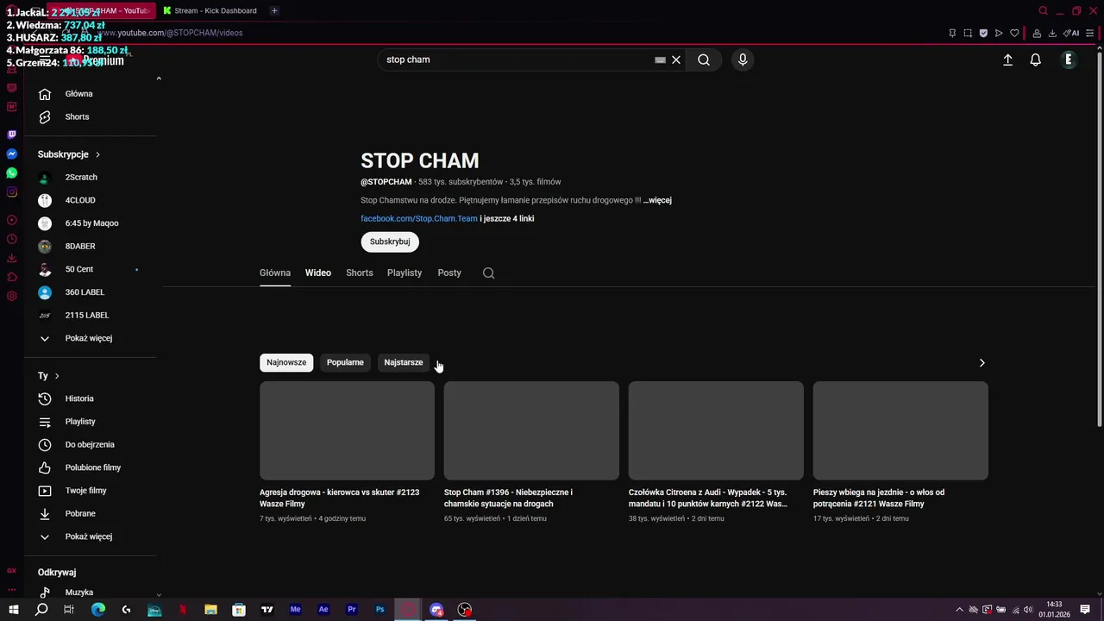Open the Twitch icon in Opera sidebar
Image resolution: width=1104 pixels, height=621 pixels.
coord(11,135)
